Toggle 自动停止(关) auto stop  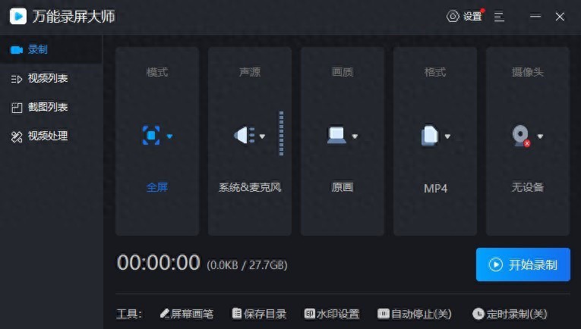pos(415,314)
